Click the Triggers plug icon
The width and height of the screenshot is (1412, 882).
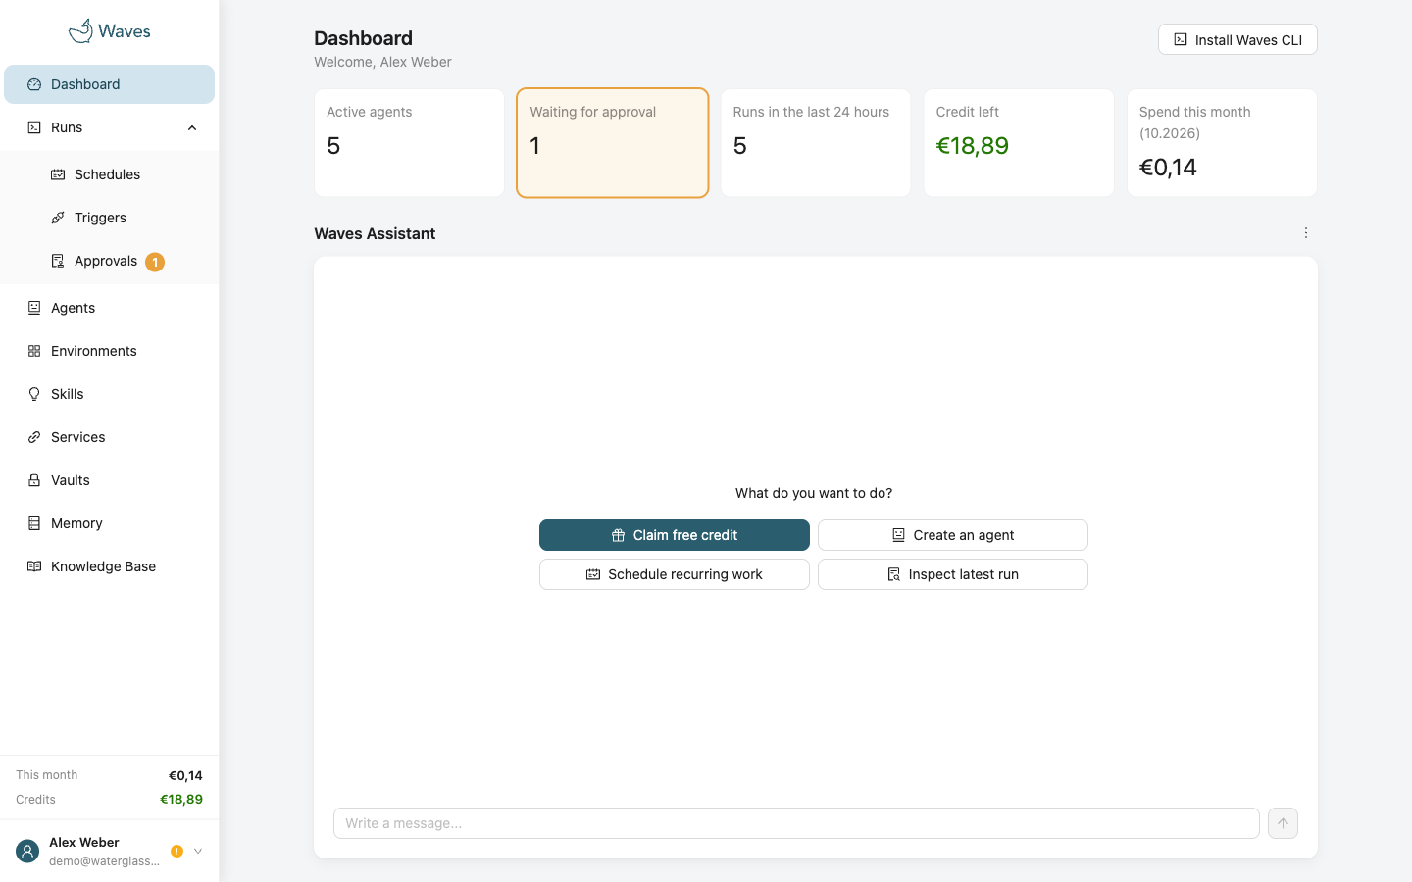click(x=58, y=218)
